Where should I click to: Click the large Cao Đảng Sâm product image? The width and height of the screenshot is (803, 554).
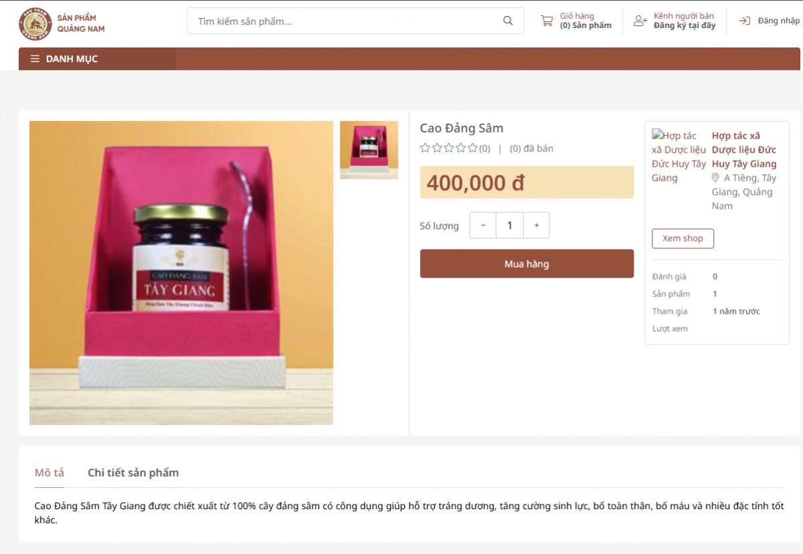181,273
